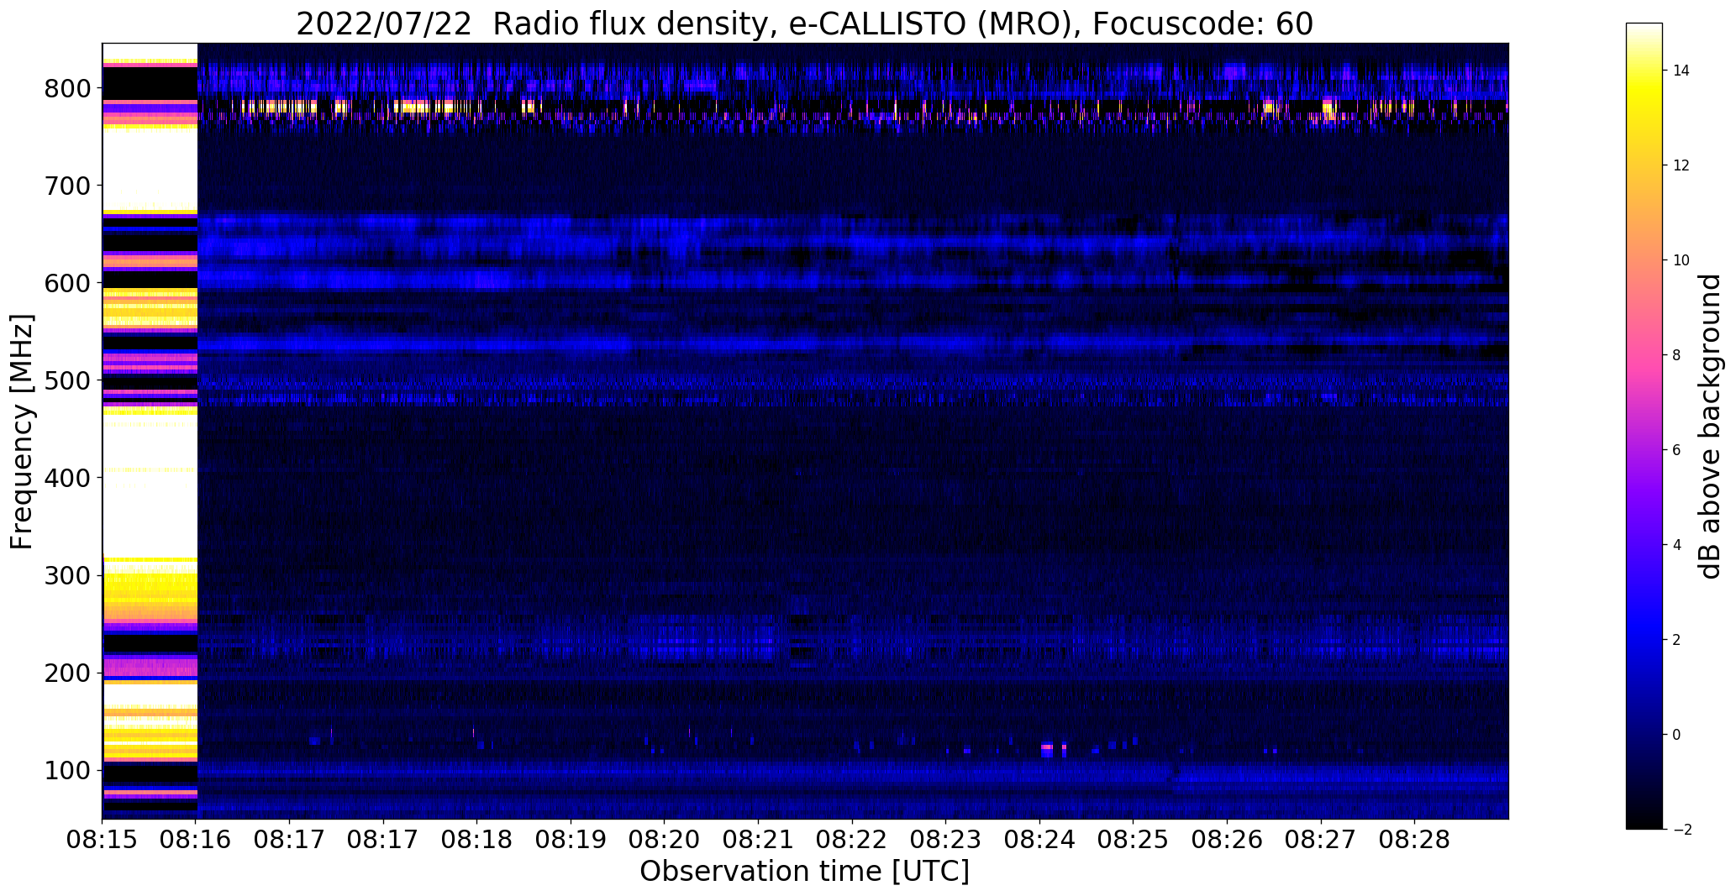Click the 'Observation time [UTC]' x-axis label
This screenshot has width=1736, height=896.
click(804, 871)
